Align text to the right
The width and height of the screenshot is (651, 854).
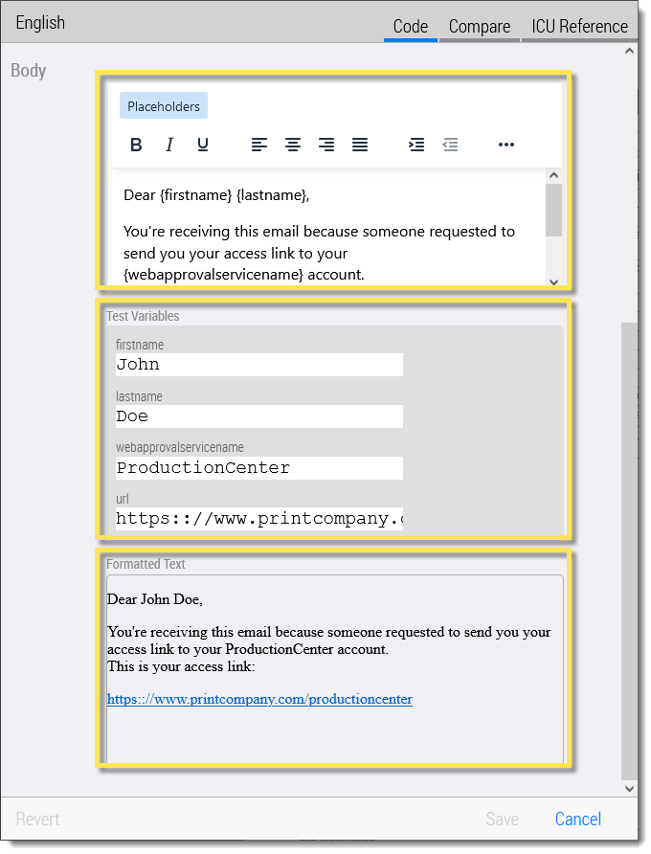point(326,145)
